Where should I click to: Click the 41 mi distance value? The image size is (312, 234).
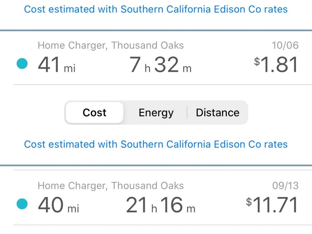[57, 65]
